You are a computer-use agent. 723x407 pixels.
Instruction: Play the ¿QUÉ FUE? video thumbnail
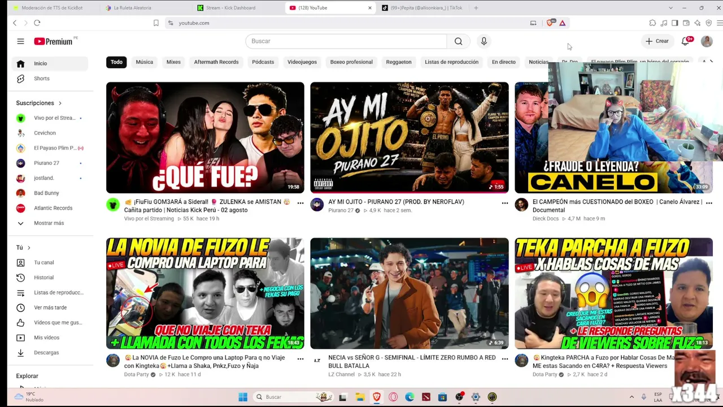[205, 138]
